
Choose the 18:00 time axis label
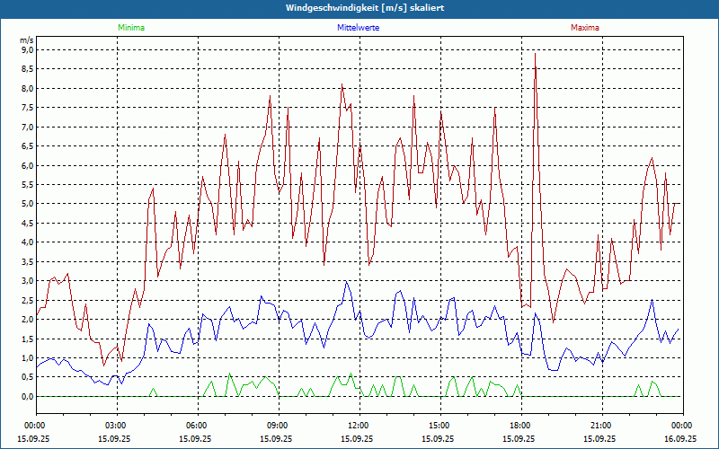(x=520, y=426)
